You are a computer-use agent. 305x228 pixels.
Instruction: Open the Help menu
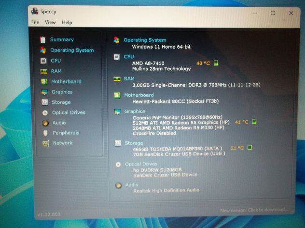click(x=67, y=23)
